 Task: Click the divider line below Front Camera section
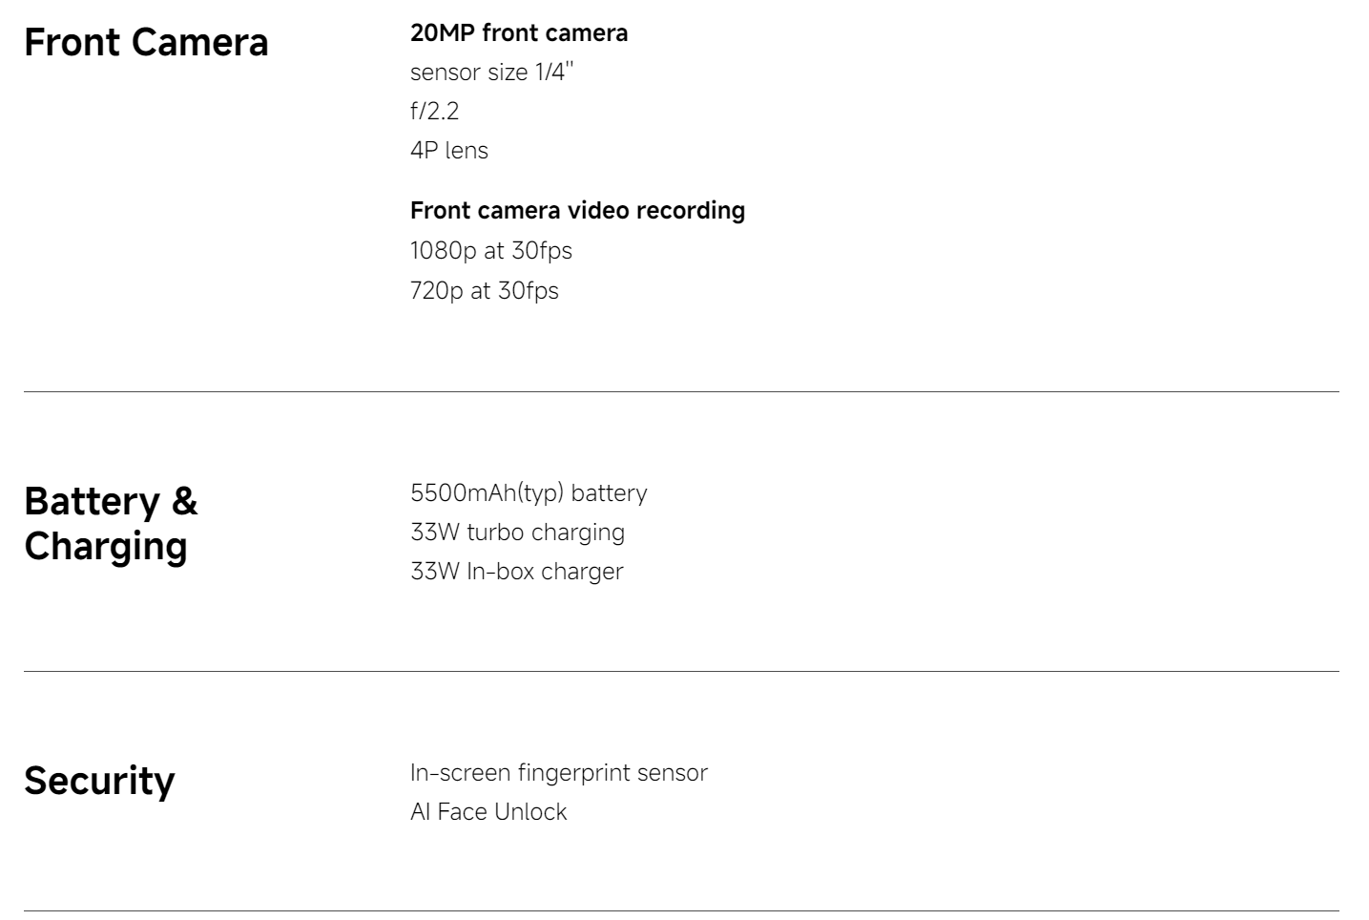pyautogui.click(x=681, y=392)
